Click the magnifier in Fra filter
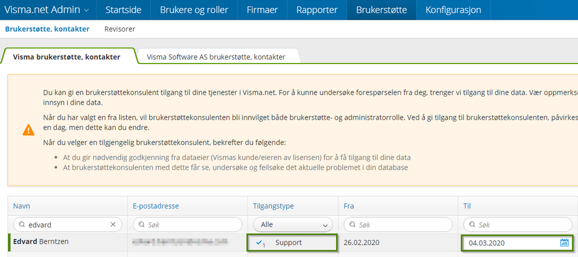The width and height of the screenshot is (578, 257). pos(352,225)
